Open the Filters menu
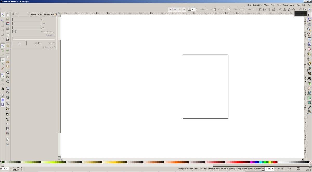Image resolution: width=312 pixels, height=172 pixels. pyautogui.click(x=266, y=5)
